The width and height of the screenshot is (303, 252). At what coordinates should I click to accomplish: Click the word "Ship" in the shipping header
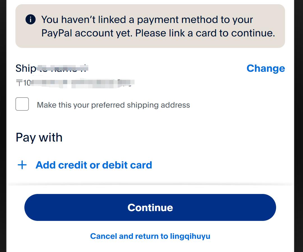pos(25,68)
